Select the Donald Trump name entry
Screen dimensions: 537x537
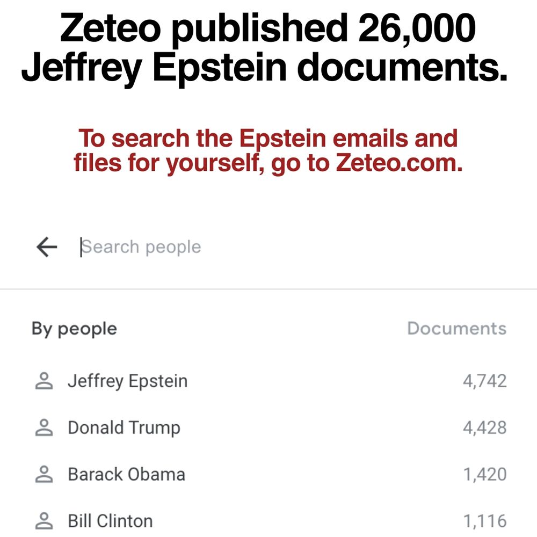(x=124, y=428)
